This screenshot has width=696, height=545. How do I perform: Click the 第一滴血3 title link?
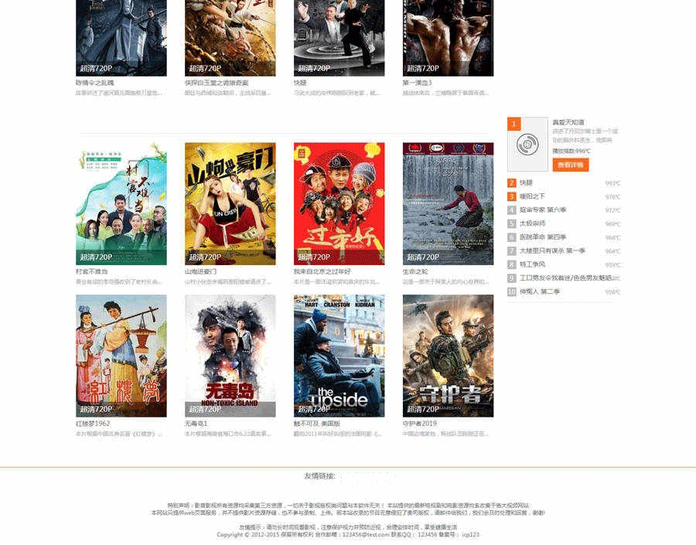coord(418,83)
